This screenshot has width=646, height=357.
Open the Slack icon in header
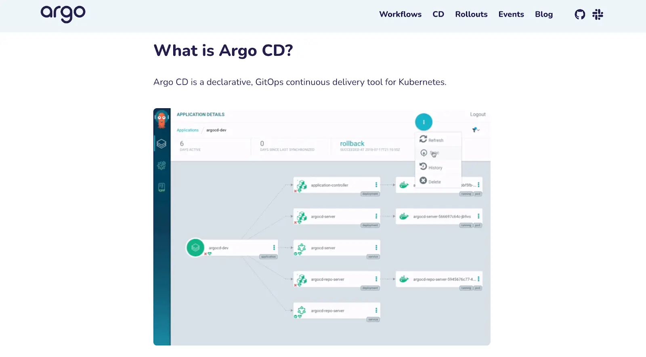pos(598,15)
